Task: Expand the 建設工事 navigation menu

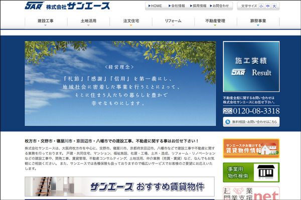Action: pos(46,21)
